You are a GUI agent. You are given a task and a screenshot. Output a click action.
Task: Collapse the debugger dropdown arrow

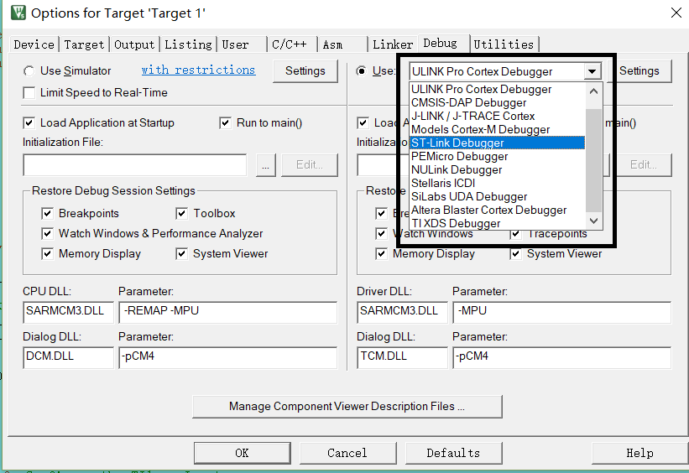pyautogui.click(x=592, y=71)
